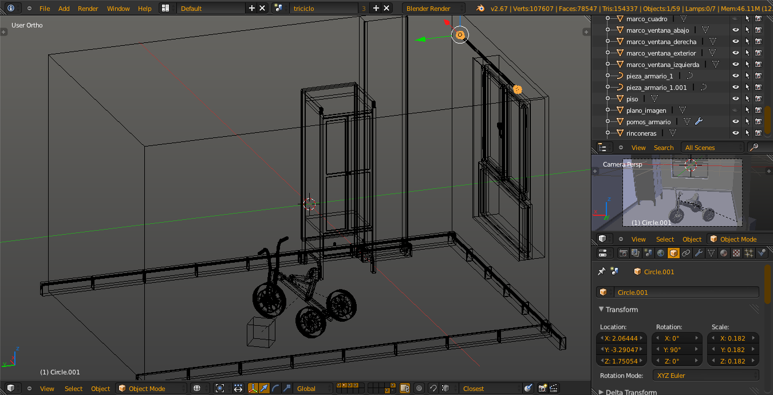Screen dimensions: 773x395
Task: Open All Scenes dropdown in outliner
Action: (713, 147)
